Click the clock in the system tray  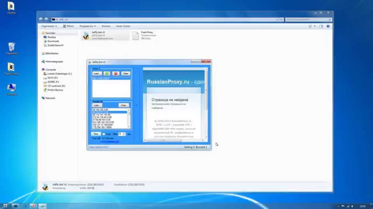click(x=363, y=206)
